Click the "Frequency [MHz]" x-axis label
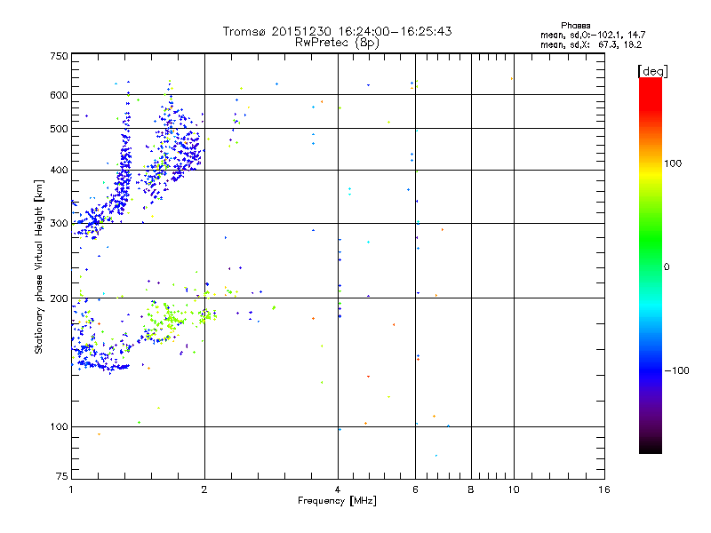This screenshot has width=711, height=533. point(337,501)
